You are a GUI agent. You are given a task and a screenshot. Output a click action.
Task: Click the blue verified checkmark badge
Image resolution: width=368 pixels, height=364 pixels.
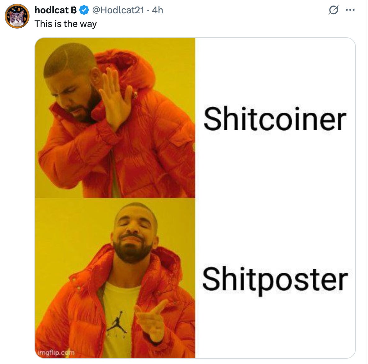pyautogui.click(x=84, y=10)
